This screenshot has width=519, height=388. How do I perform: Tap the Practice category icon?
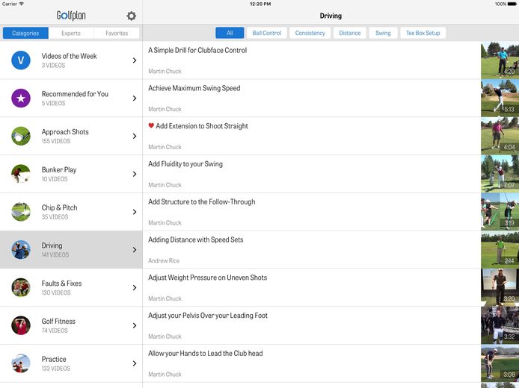(x=21, y=363)
